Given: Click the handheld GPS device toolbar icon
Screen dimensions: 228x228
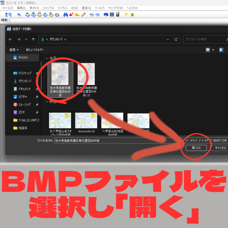Looking at the screenshot, I should tap(117, 15).
